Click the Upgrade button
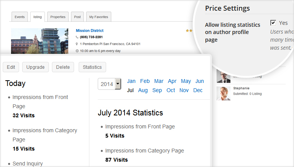The image size is (294, 167). point(36,67)
